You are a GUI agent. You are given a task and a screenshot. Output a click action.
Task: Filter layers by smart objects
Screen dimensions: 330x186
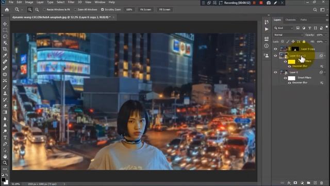point(321,28)
